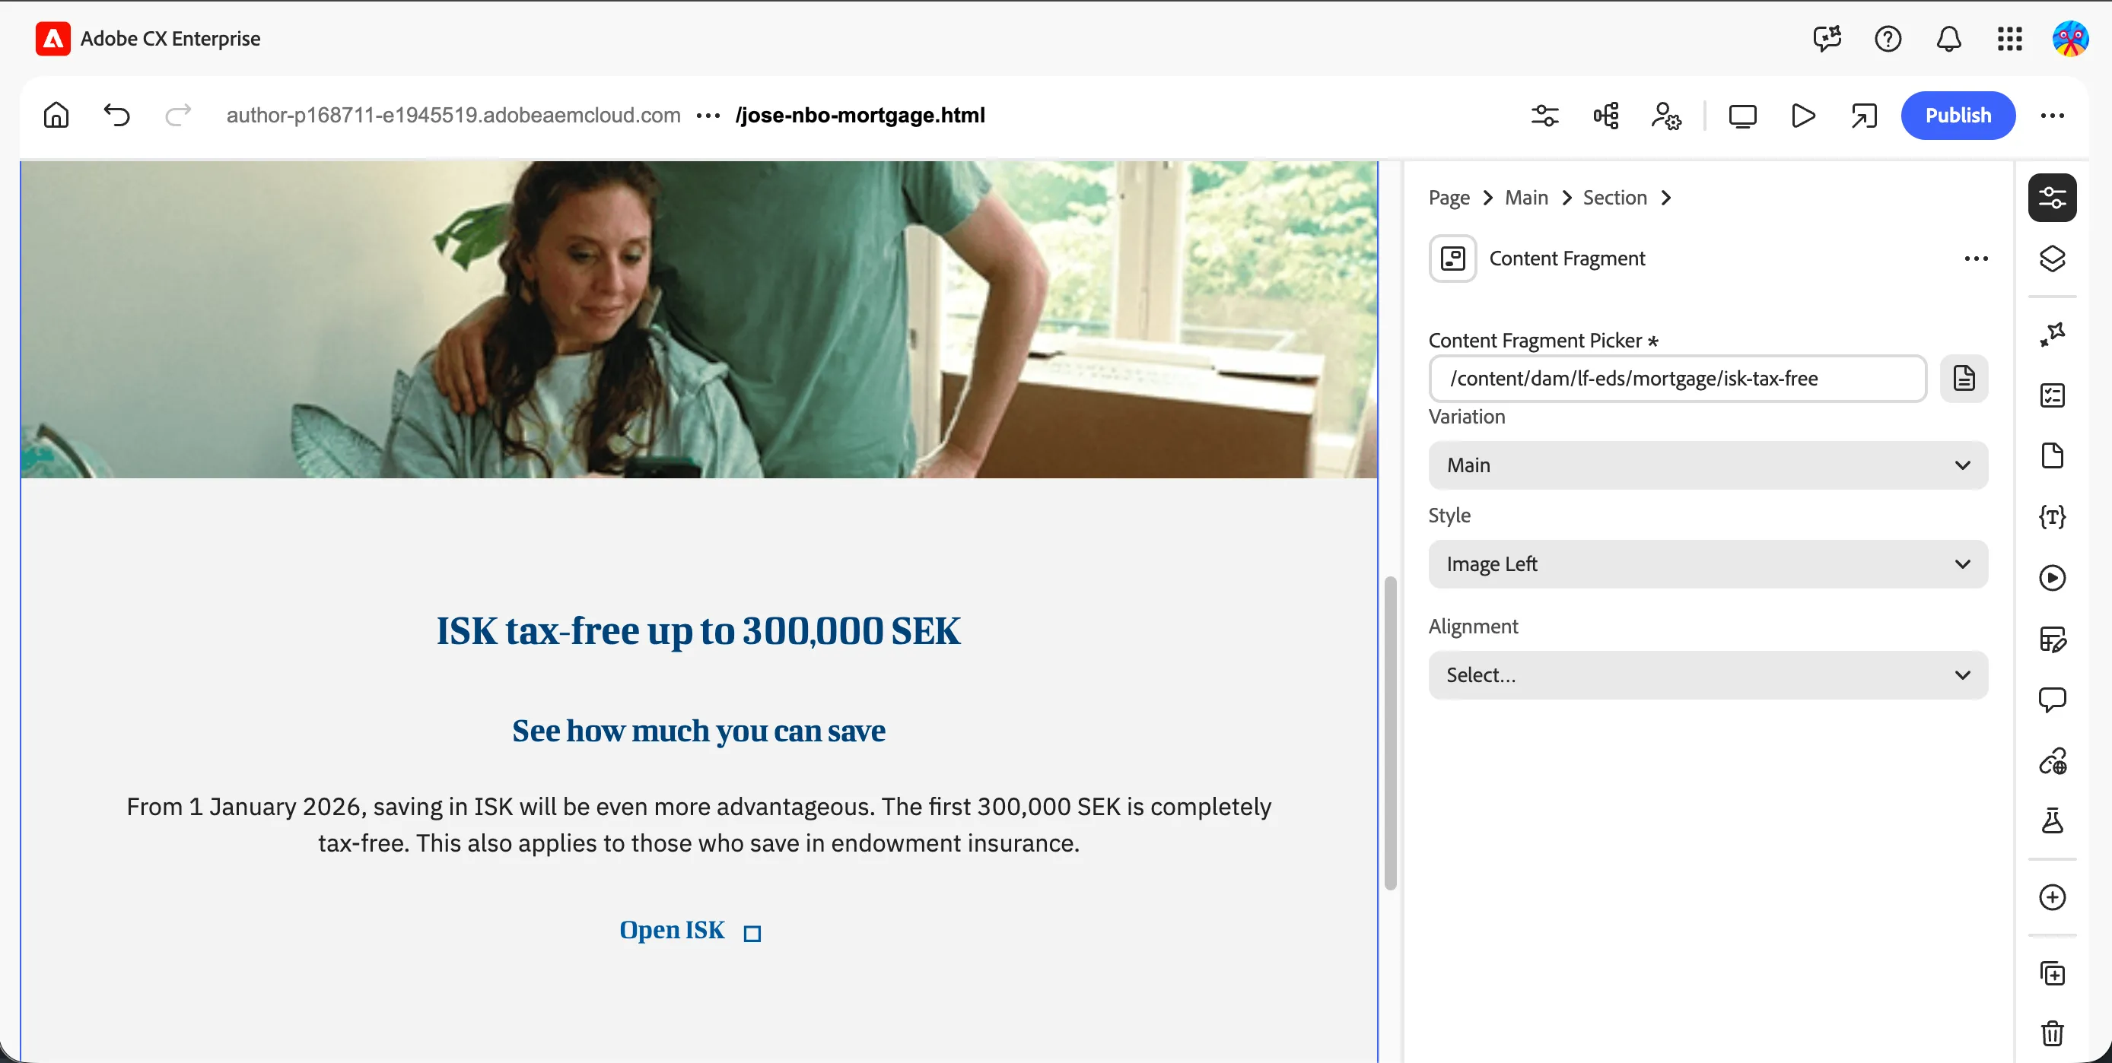The image size is (2112, 1063).
Task: Click the couple hero image
Action: pyautogui.click(x=698, y=319)
